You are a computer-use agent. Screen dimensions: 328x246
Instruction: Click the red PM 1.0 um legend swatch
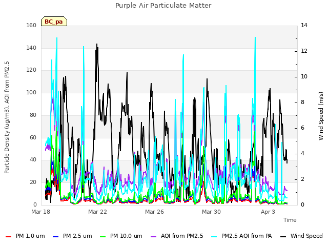[8, 236]
